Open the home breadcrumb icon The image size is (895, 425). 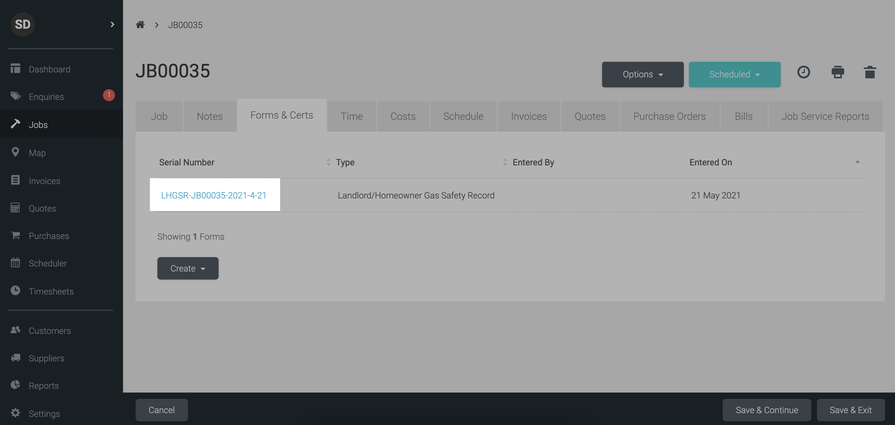coord(140,24)
